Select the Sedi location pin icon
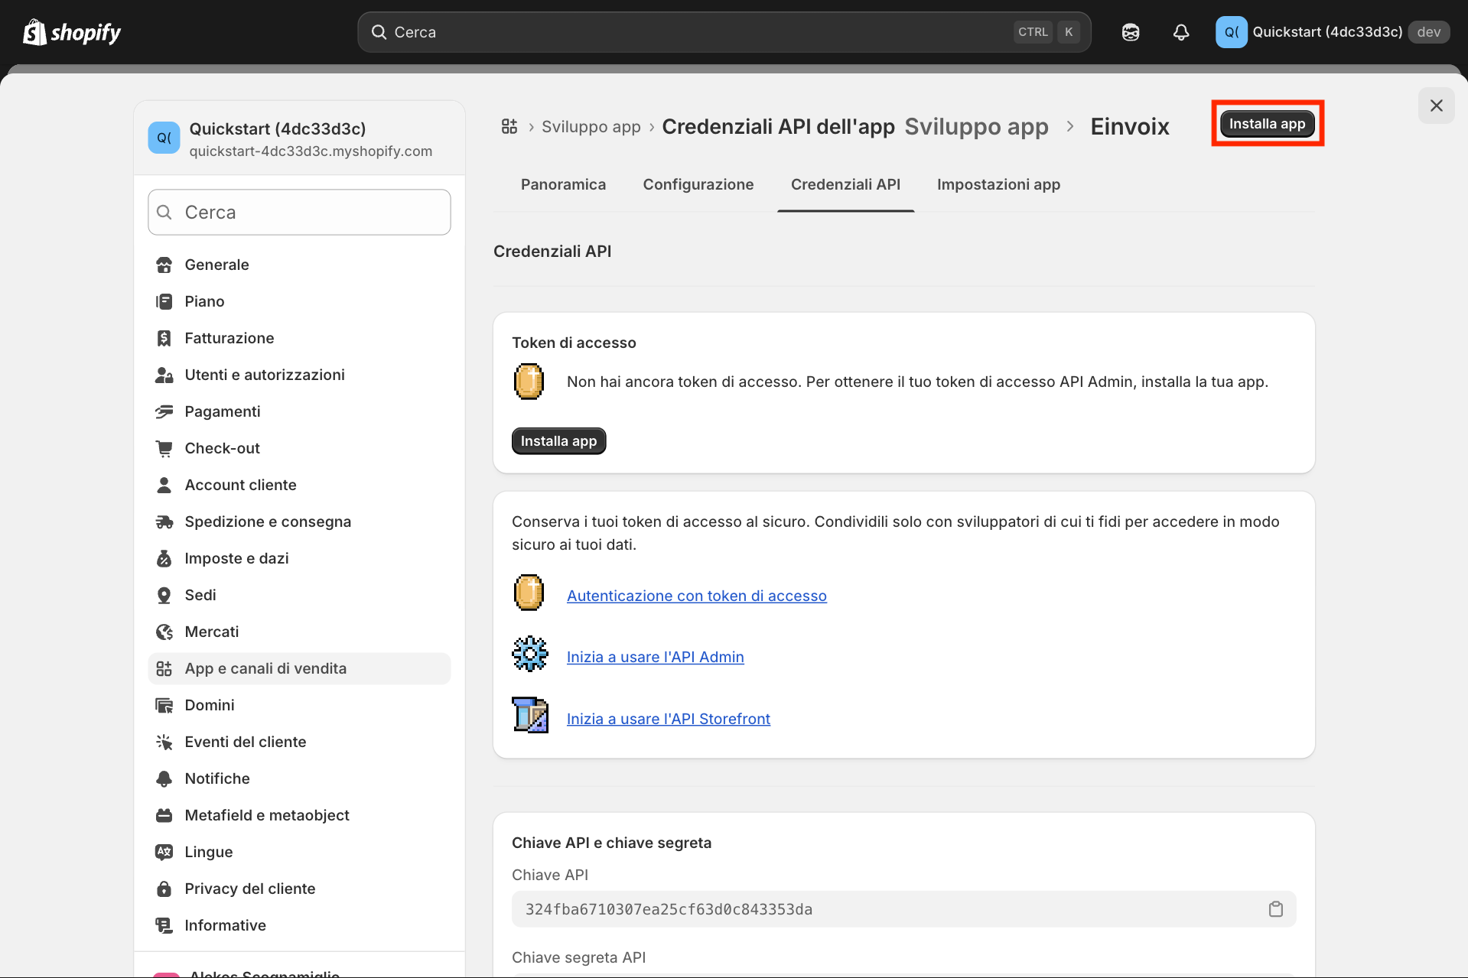Screen dimensions: 1468x978 click(164, 594)
